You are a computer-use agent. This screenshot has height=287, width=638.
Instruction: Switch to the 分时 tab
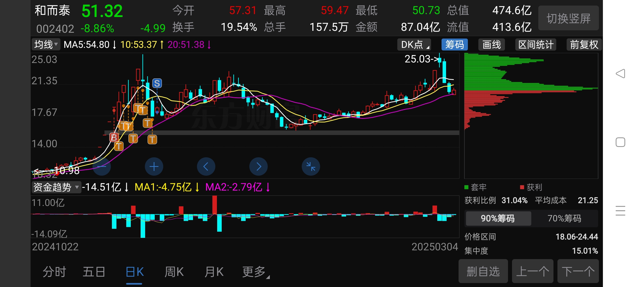pyautogui.click(x=54, y=272)
